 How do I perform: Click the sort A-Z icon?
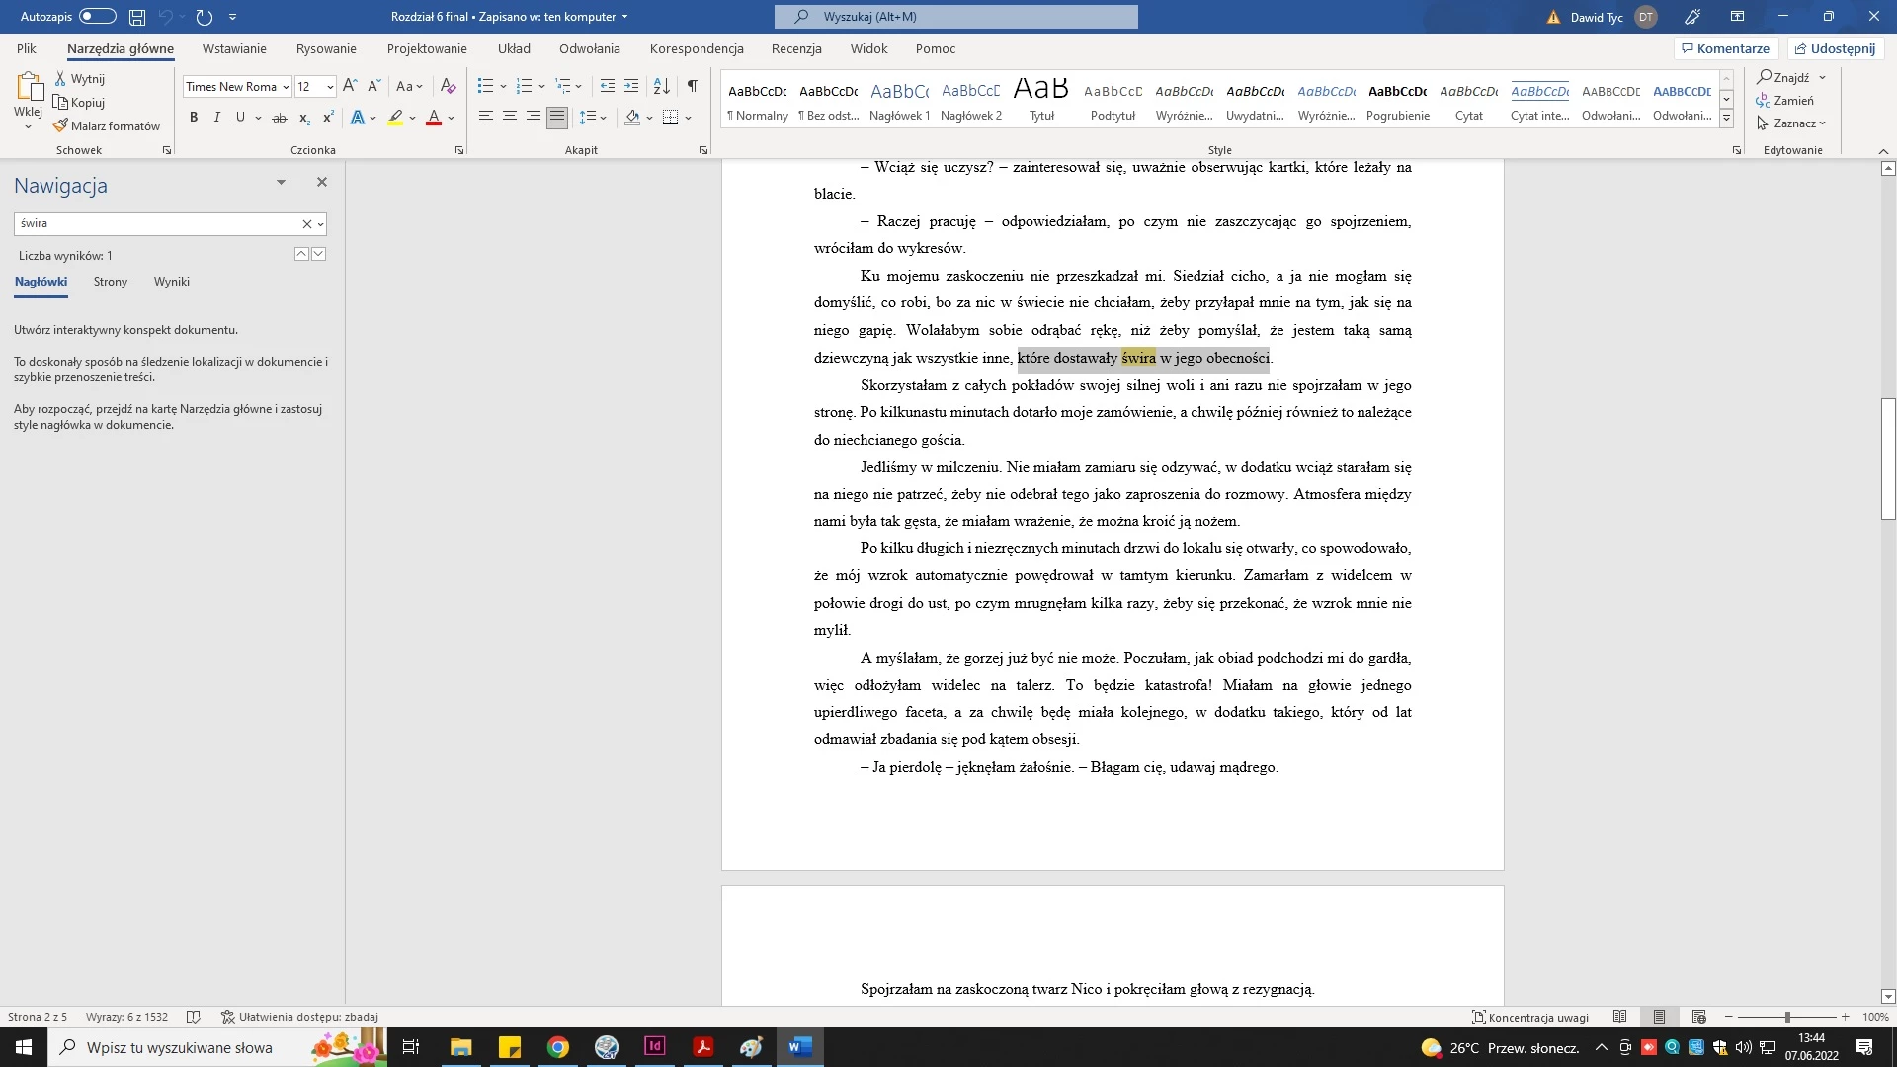coord(662,87)
